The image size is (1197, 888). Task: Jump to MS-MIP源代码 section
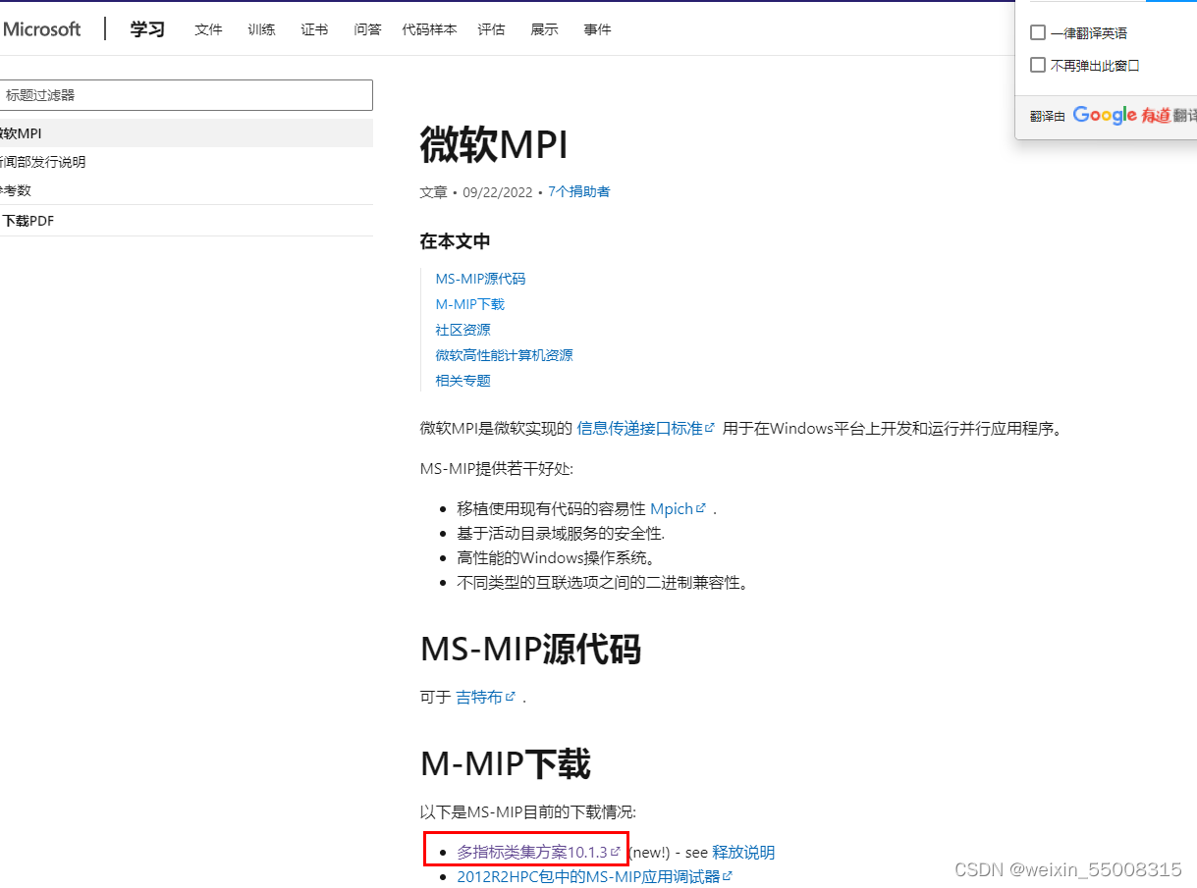(x=480, y=279)
